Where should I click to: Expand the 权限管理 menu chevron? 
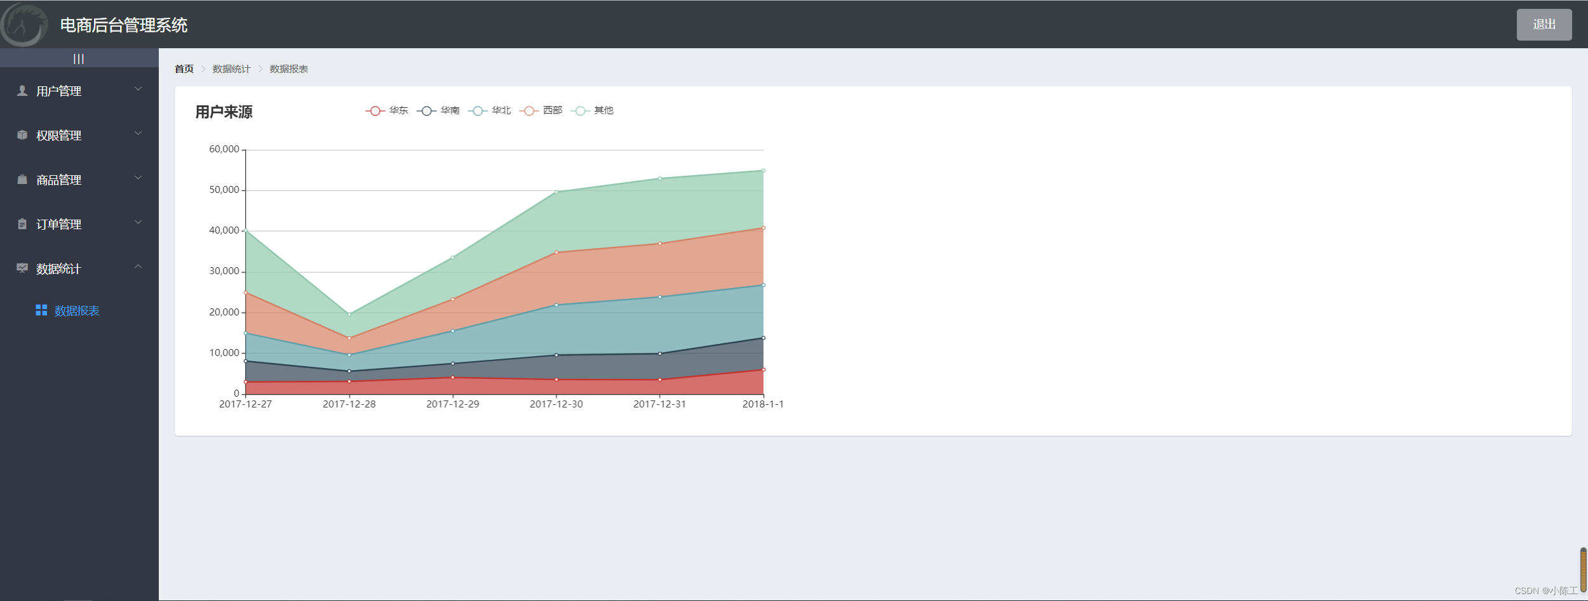(x=138, y=134)
